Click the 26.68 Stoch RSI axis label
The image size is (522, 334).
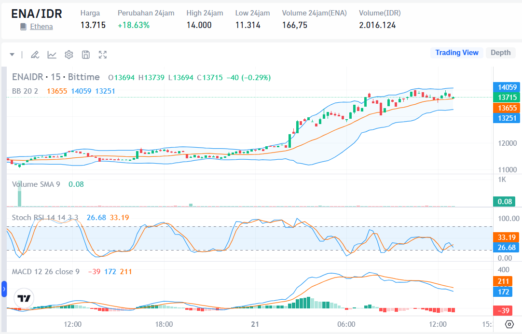507,248
